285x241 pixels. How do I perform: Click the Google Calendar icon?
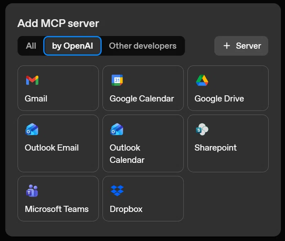coord(117,80)
